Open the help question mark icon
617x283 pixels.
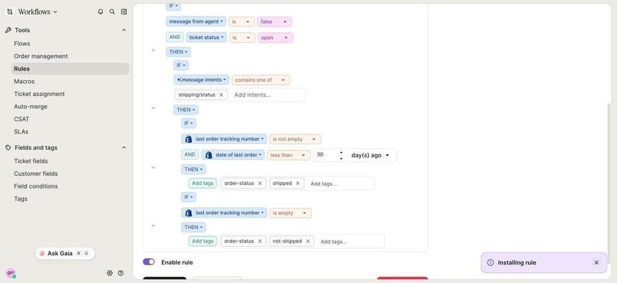coord(121,273)
